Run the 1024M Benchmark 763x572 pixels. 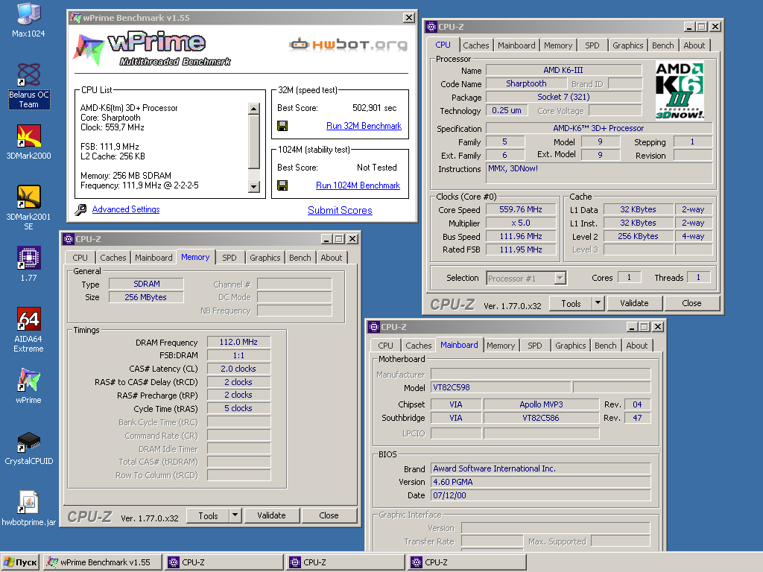pos(358,185)
